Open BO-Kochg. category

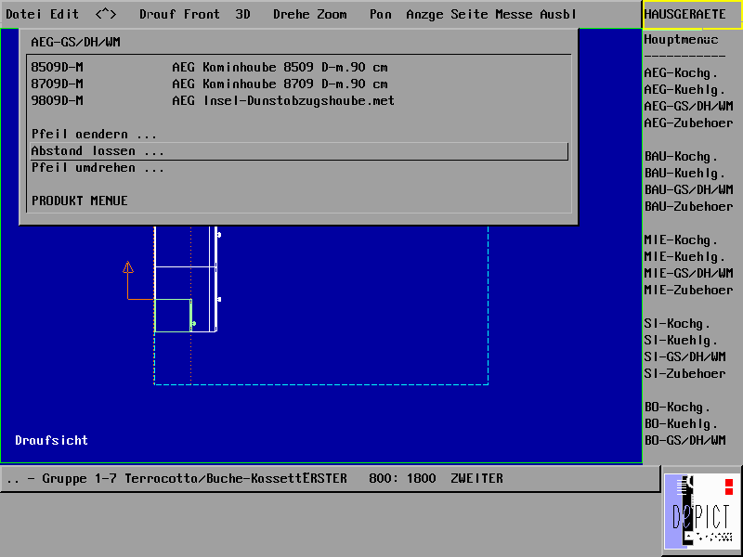677,408
